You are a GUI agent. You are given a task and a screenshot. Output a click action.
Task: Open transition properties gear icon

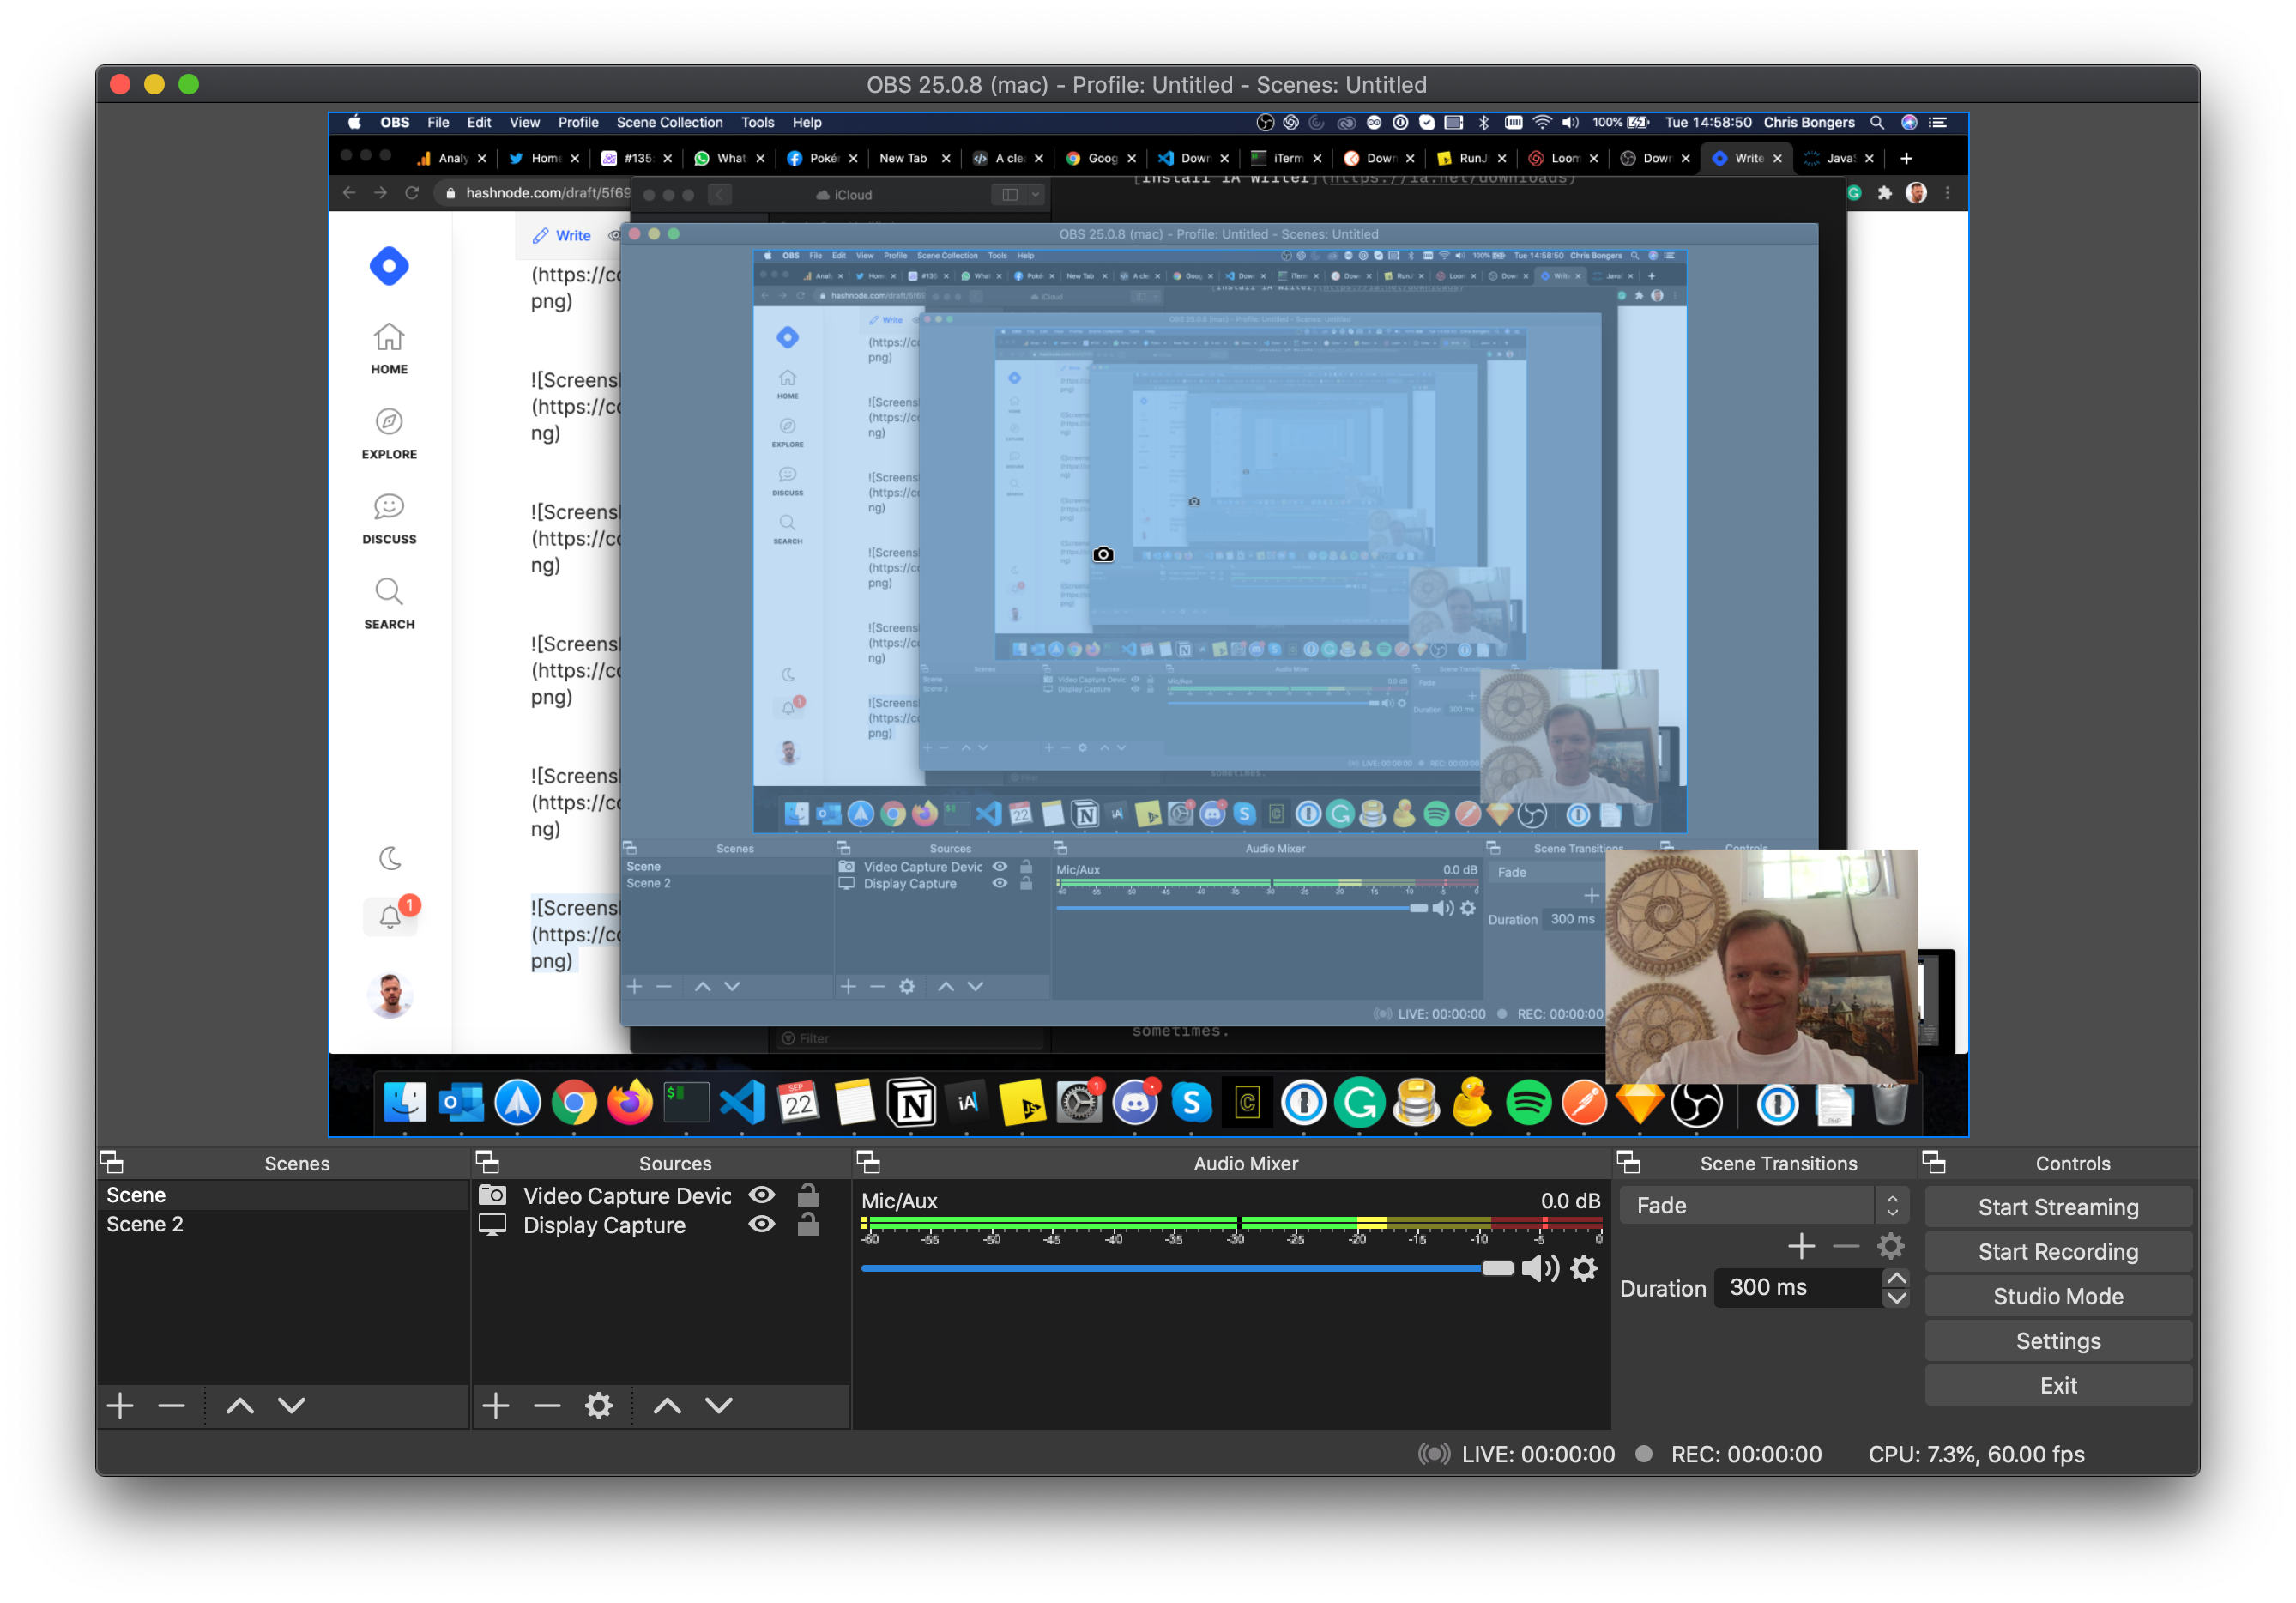(x=1890, y=1246)
